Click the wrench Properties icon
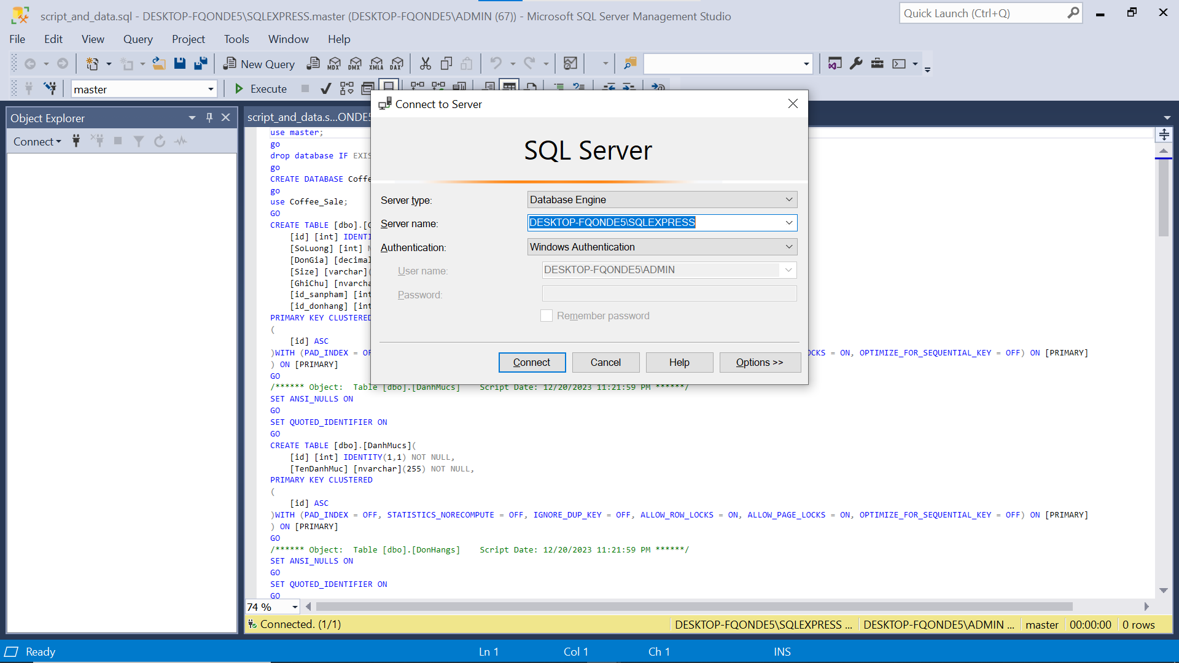Screen dimensions: 1179x663 coord(856,63)
